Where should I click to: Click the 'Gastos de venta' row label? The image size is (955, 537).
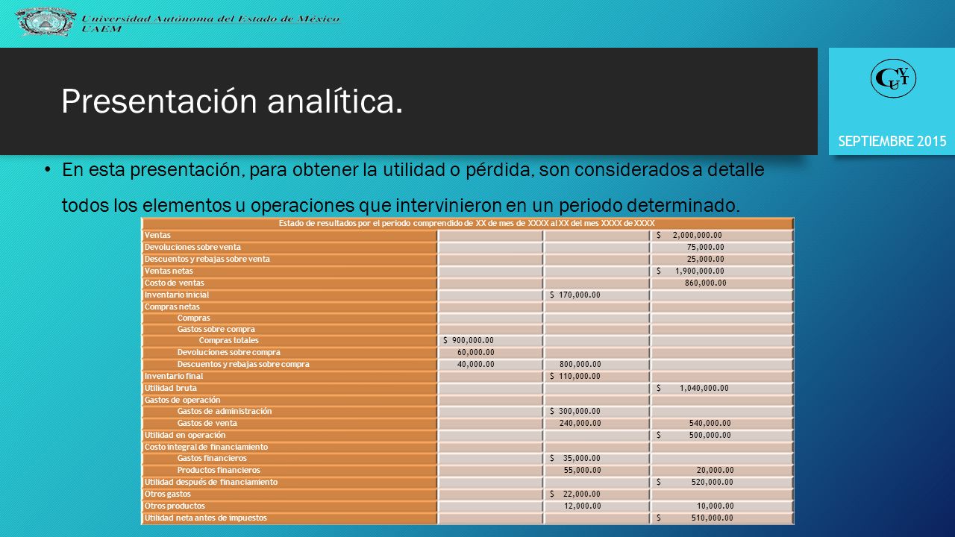pyautogui.click(x=207, y=423)
